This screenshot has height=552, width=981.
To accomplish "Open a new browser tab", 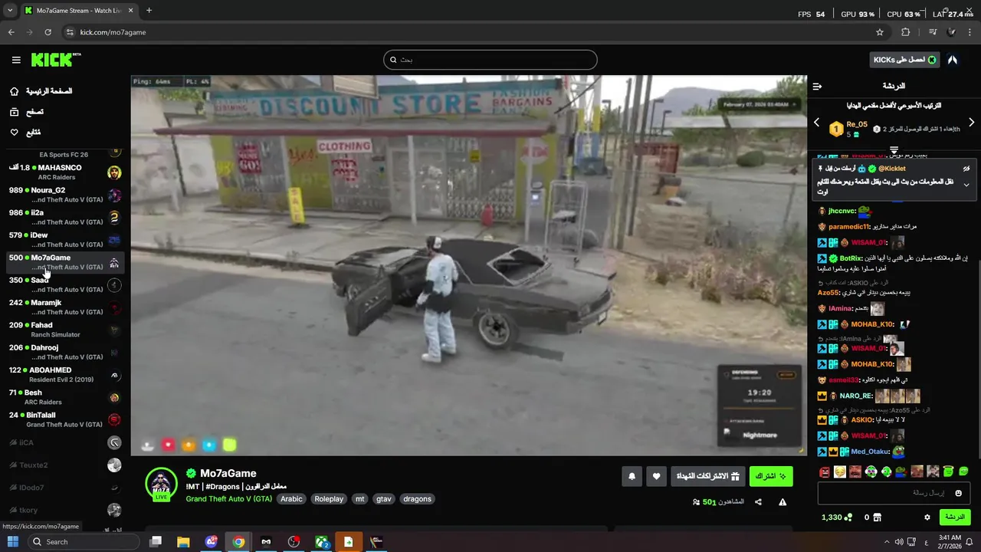I will 149,11.
